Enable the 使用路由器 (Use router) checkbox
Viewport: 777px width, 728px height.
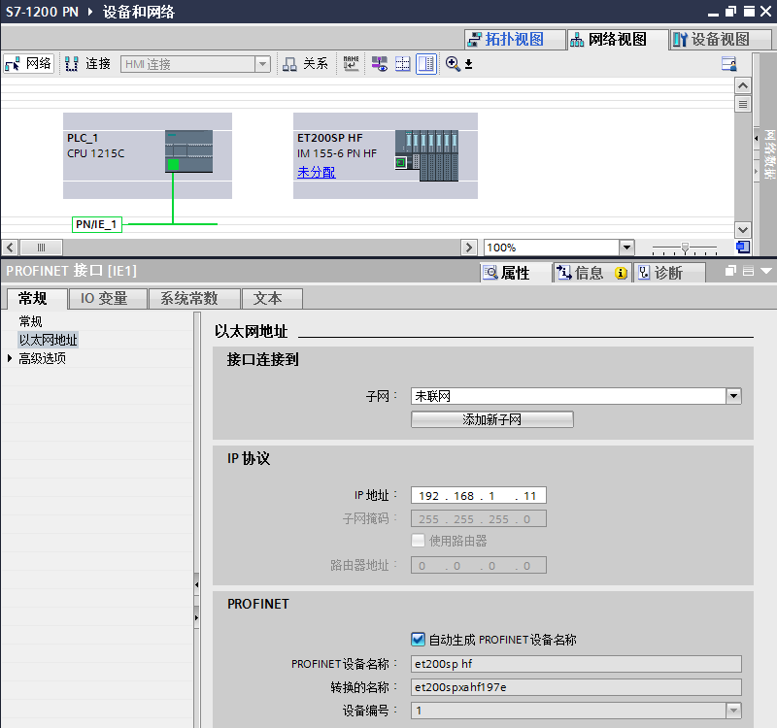click(x=419, y=541)
